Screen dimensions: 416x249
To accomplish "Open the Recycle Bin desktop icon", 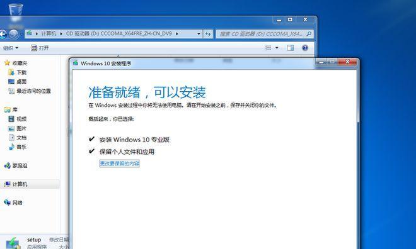I will [x=15, y=12].
